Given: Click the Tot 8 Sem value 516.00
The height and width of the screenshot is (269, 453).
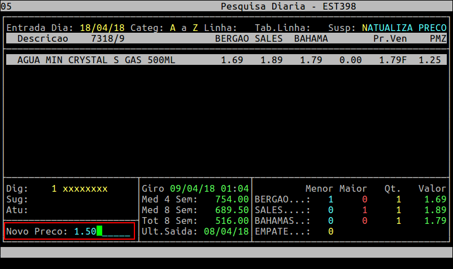Looking at the screenshot, I should (x=232, y=221).
